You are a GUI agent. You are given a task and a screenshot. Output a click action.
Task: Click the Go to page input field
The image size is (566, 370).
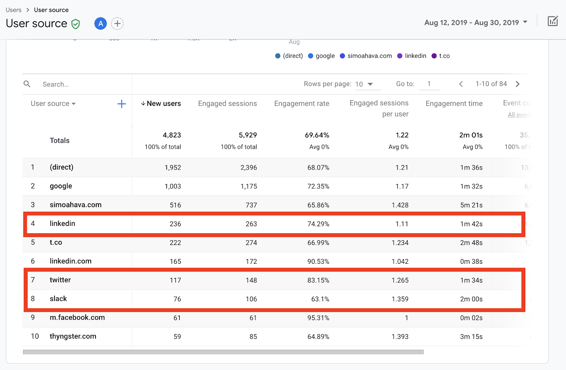[x=429, y=84]
